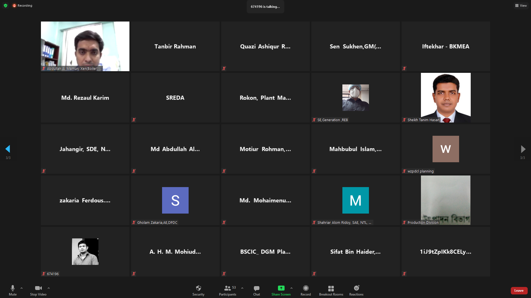Expand the arrow next to Participants
Viewport: 531px width, 298px height.
coord(242,288)
